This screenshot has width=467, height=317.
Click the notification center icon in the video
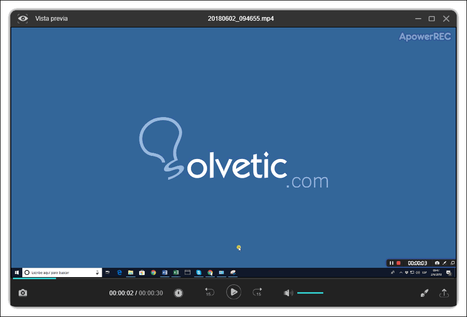449,272
